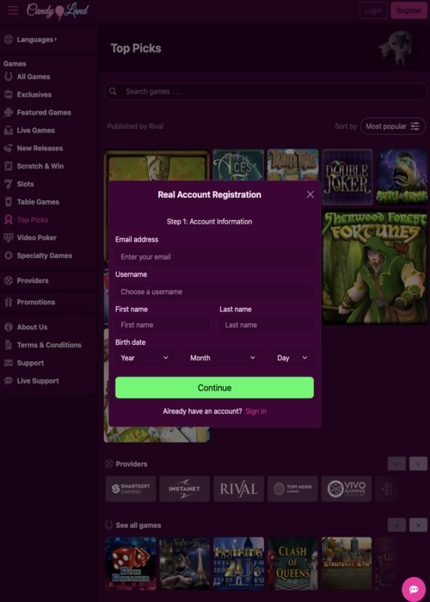The height and width of the screenshot is (602, 430).
Task: Go to Featured Games category
Action: click(x=44, y=113)
